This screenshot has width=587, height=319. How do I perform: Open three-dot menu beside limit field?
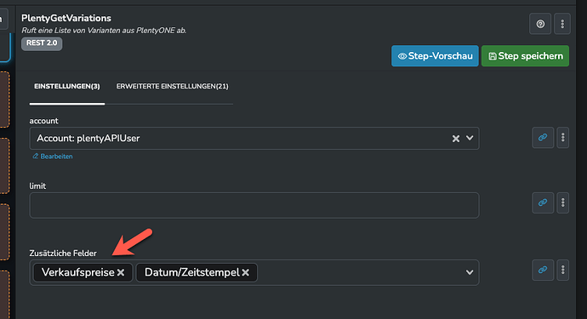pos(562,202)
